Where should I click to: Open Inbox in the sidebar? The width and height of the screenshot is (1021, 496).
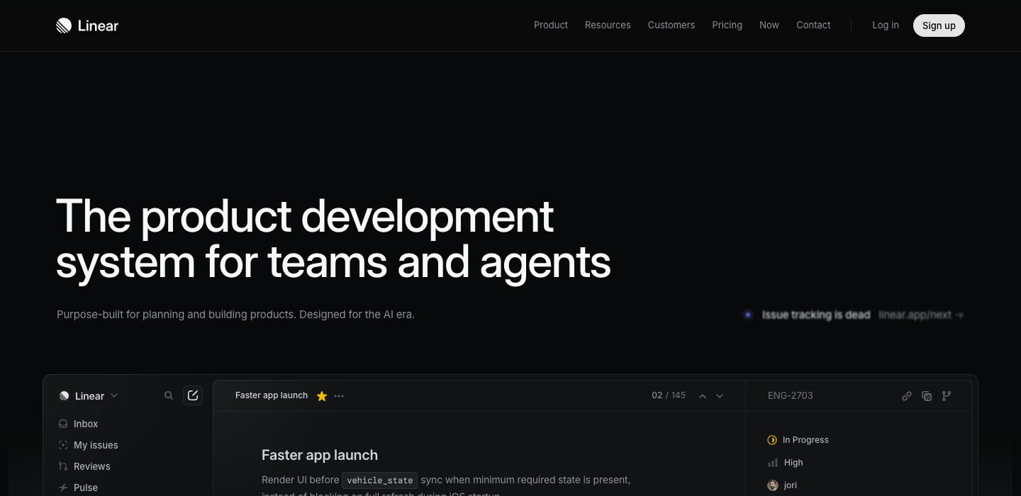86,424
